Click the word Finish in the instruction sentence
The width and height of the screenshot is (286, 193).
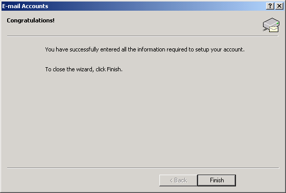[114, 69]
